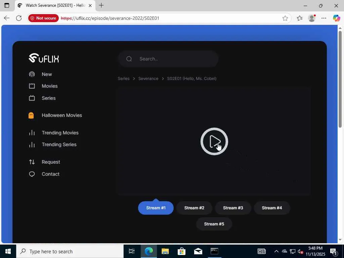Open the Contact page

tap(50, 174)
